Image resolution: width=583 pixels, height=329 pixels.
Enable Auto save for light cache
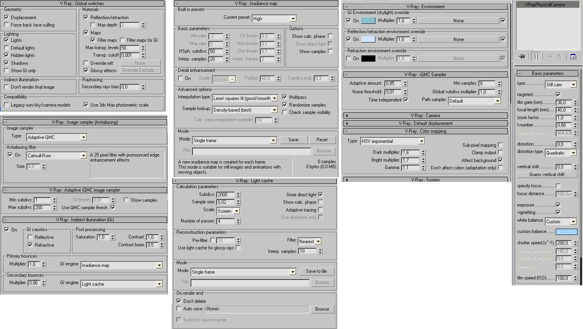pos(179,309)
